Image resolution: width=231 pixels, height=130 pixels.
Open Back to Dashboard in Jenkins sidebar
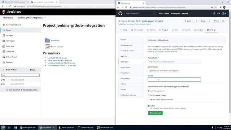pos(13,25)
